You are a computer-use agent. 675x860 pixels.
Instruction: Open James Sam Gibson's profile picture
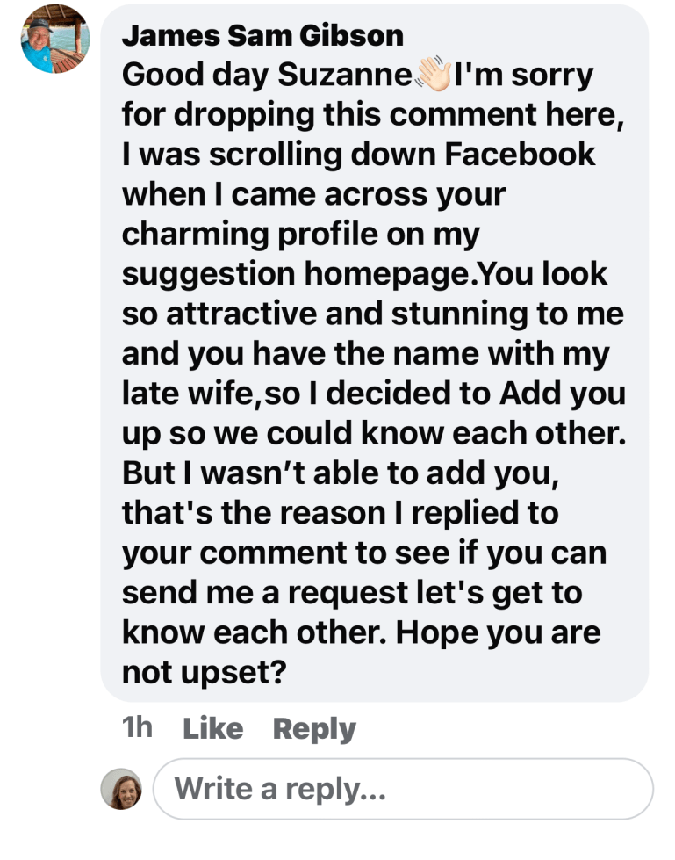coord(55,39)
